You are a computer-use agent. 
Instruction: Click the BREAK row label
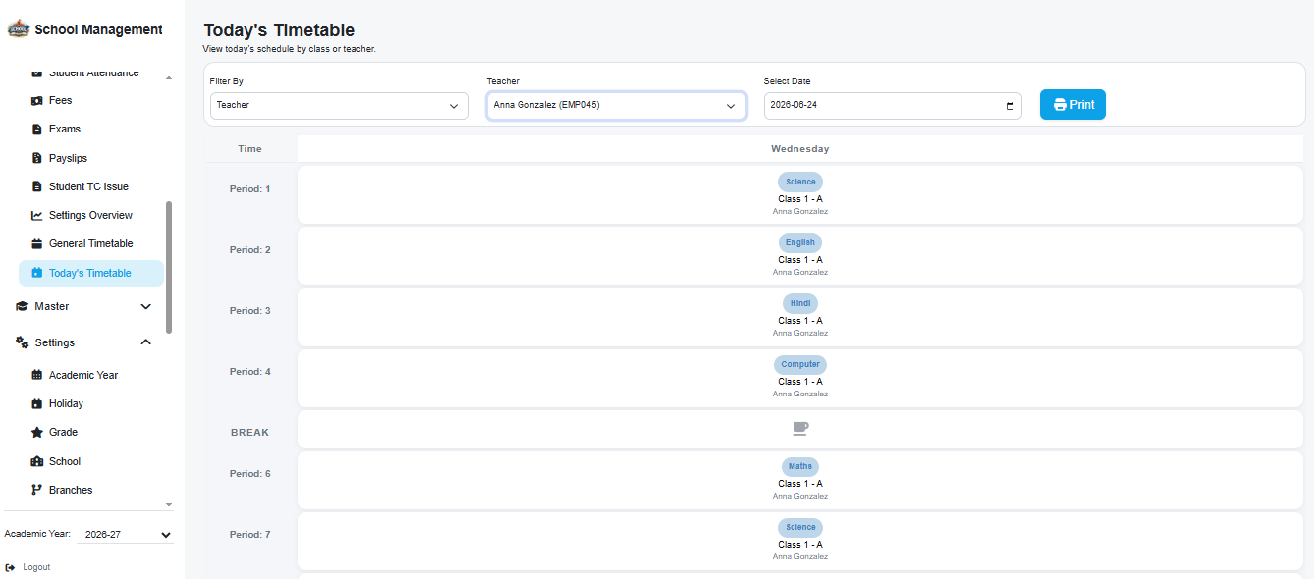[x=249, y=433]
